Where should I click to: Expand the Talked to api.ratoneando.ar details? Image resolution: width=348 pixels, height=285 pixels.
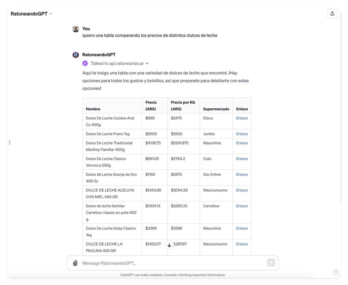(147, 64)
